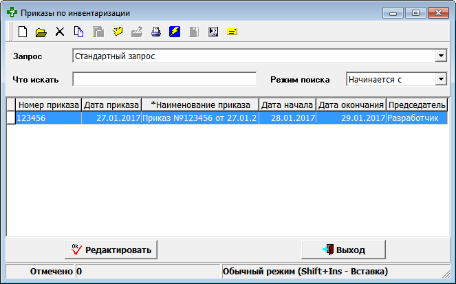Expand the Запрос dropdown list

click(441, 56)
